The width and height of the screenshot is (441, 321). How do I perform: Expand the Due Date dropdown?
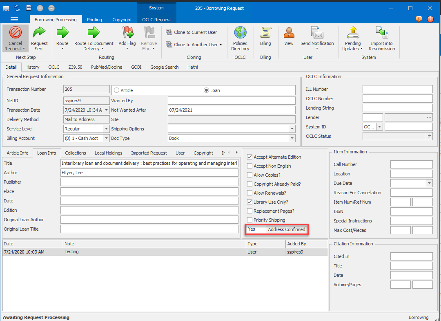click(x=429, y=183)
